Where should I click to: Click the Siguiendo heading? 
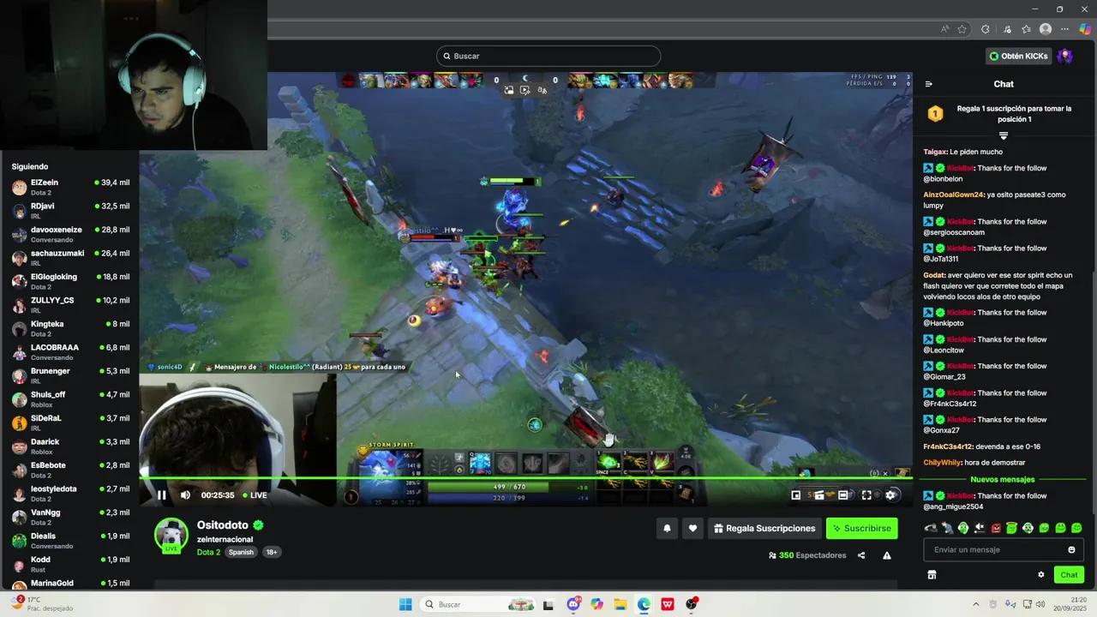[x=30, y=167]
